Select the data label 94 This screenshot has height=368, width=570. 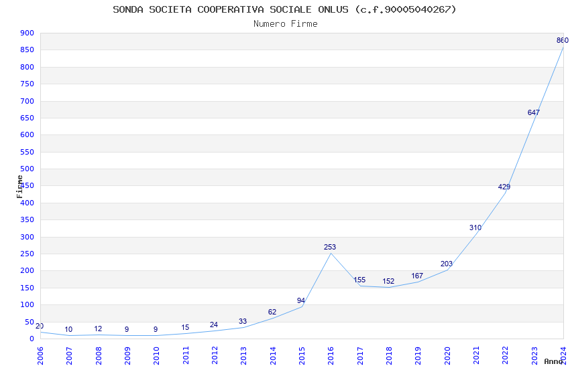[x=300, y=300]
